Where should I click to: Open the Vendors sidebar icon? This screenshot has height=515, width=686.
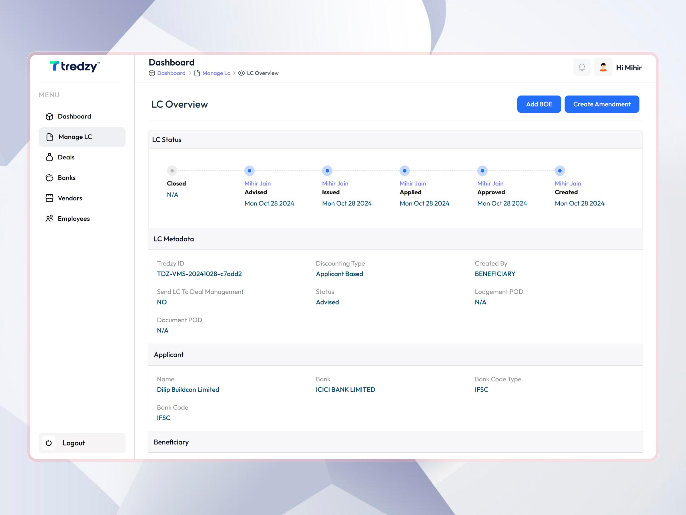(x=50, y=198)
